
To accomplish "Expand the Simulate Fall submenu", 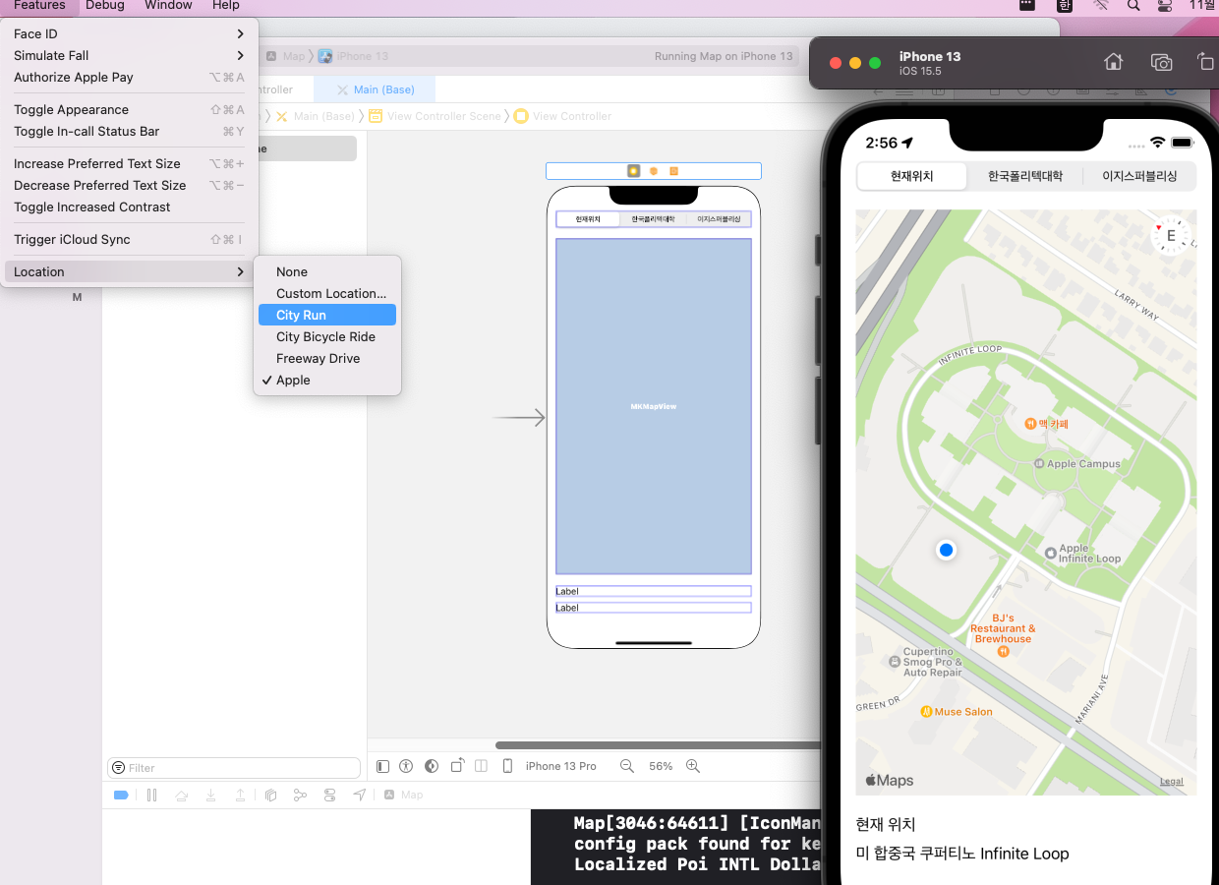I will tap(130, 55).
